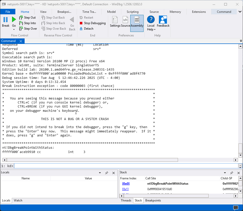The height and width of the screenshot is (211, 243).
Task: Click the kd command input field
Action: pos(126,166)
